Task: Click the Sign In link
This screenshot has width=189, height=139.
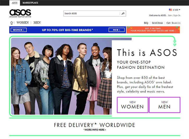Action: click(x=177, y=15)
